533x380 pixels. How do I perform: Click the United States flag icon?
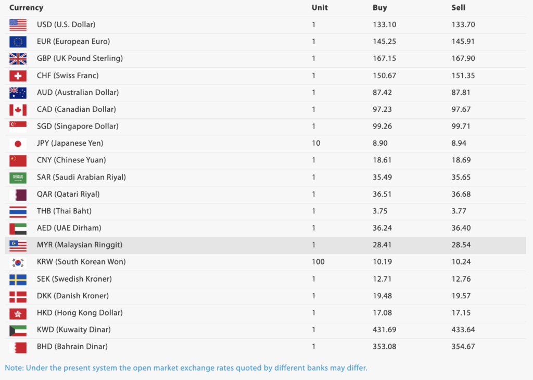tap(18, 24)
